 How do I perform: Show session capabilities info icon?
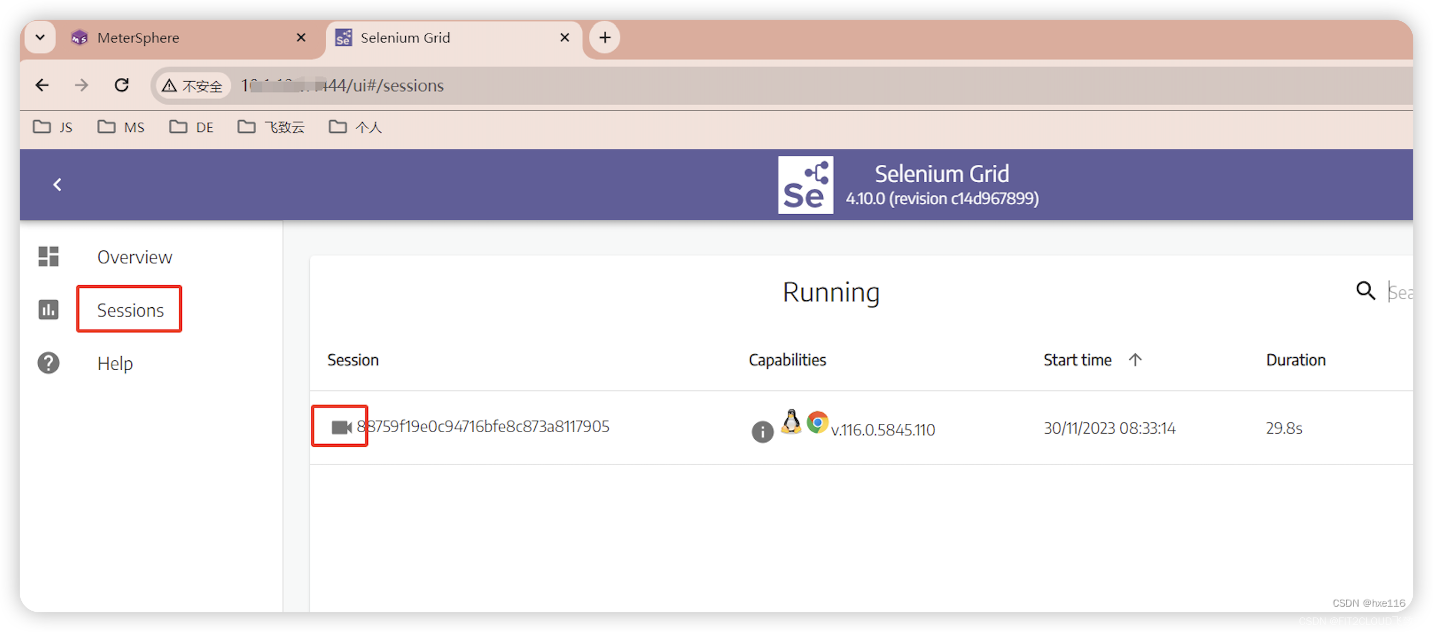[x=762, y=431]
